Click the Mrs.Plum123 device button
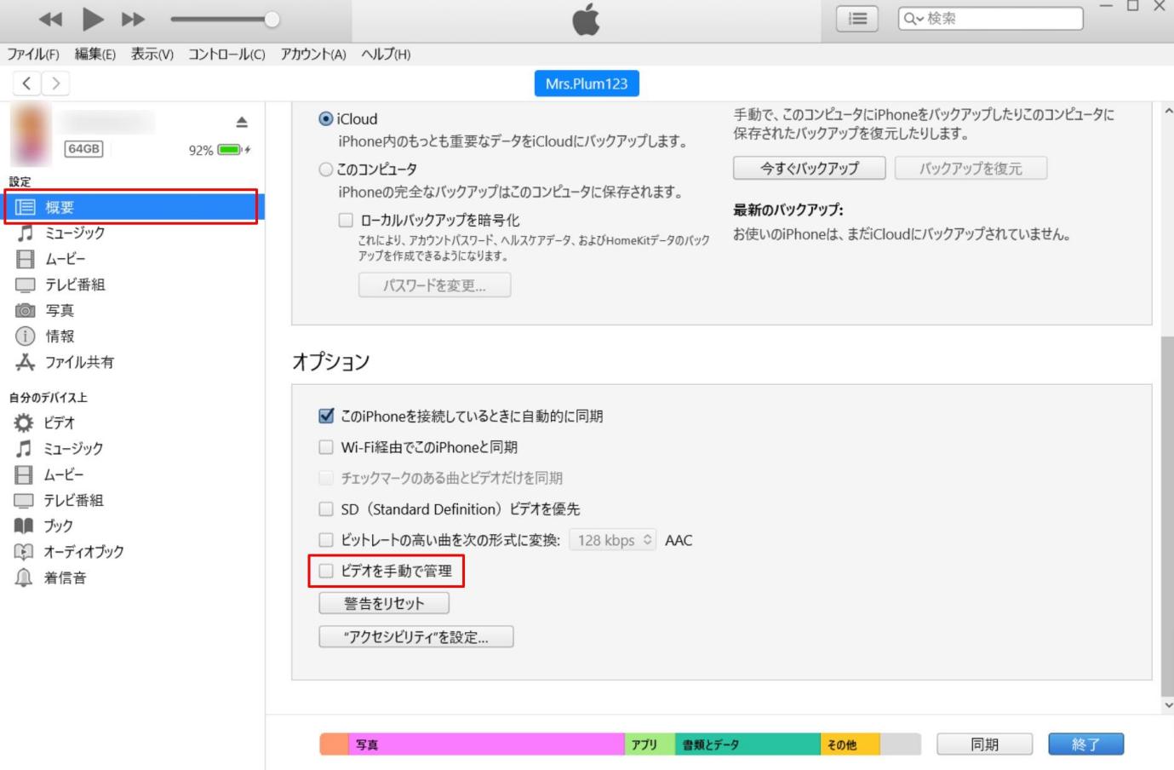The width and height of the screenshot is (1174, 770). [587, 83]
